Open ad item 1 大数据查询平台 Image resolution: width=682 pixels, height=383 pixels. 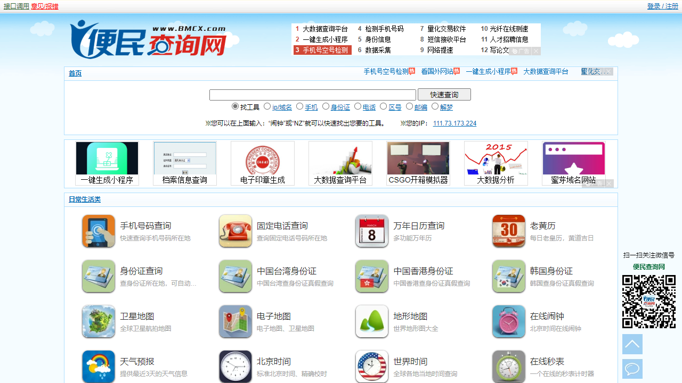click(322, 29)
